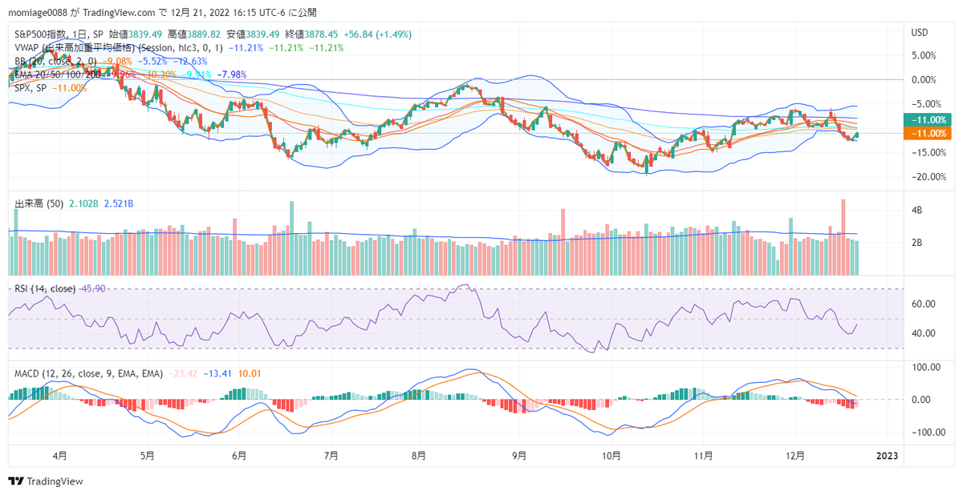Click the 'USD' currency label
Screen dimensions: 963x495
(920, 33)
